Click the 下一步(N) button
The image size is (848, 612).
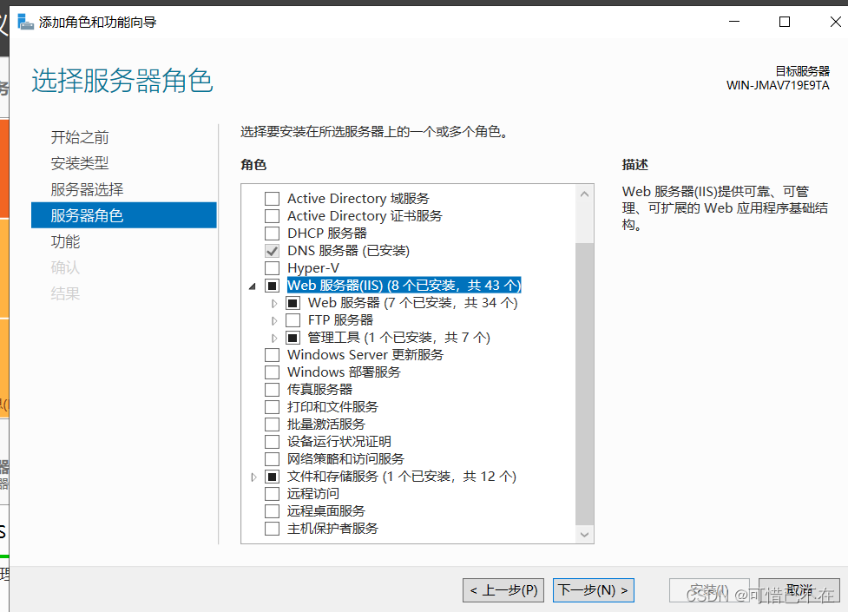tap(594, 589)
